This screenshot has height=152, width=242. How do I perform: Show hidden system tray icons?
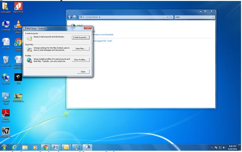[212, 148]
